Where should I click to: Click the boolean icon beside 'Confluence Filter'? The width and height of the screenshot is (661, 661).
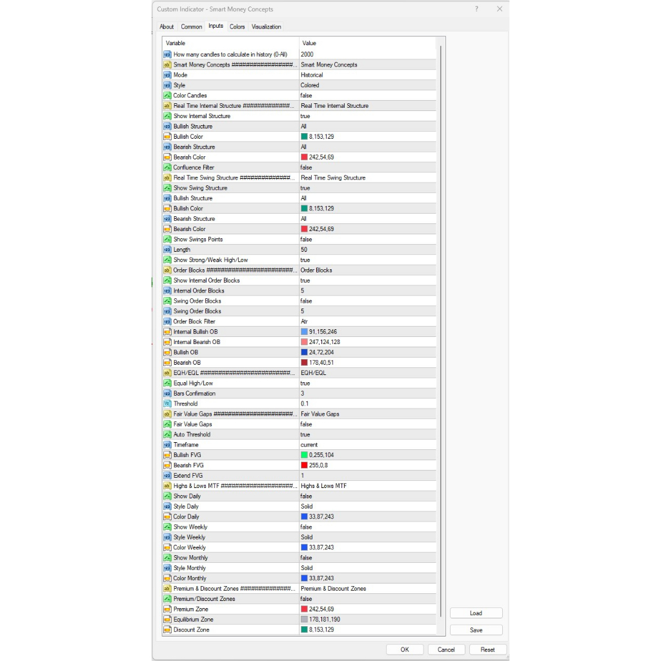[167, 167]
